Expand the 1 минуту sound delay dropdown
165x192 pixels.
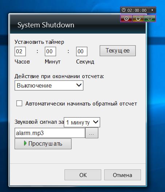point(82,122)
